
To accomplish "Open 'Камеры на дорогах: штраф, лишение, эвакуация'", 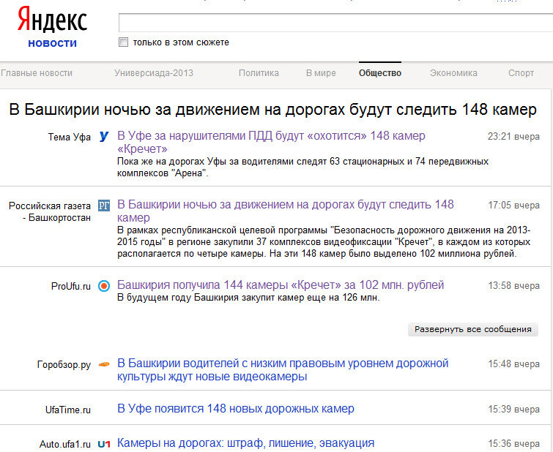I will point(245,443).
